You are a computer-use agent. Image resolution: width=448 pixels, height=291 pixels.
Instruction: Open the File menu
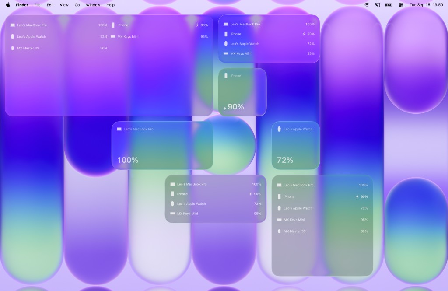click(37, 4)
